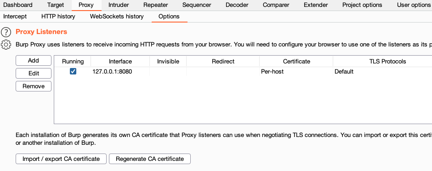Click the Add listener button

(34, 61)
